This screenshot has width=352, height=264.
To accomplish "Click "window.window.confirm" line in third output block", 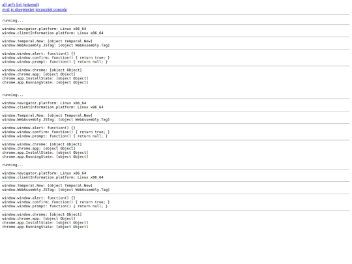I will pos(56,202).
